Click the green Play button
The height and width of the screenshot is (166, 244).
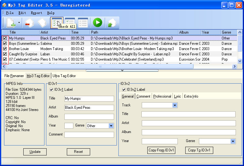pos(98,22)
